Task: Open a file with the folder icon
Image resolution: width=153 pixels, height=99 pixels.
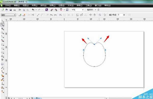Action: 7,10
